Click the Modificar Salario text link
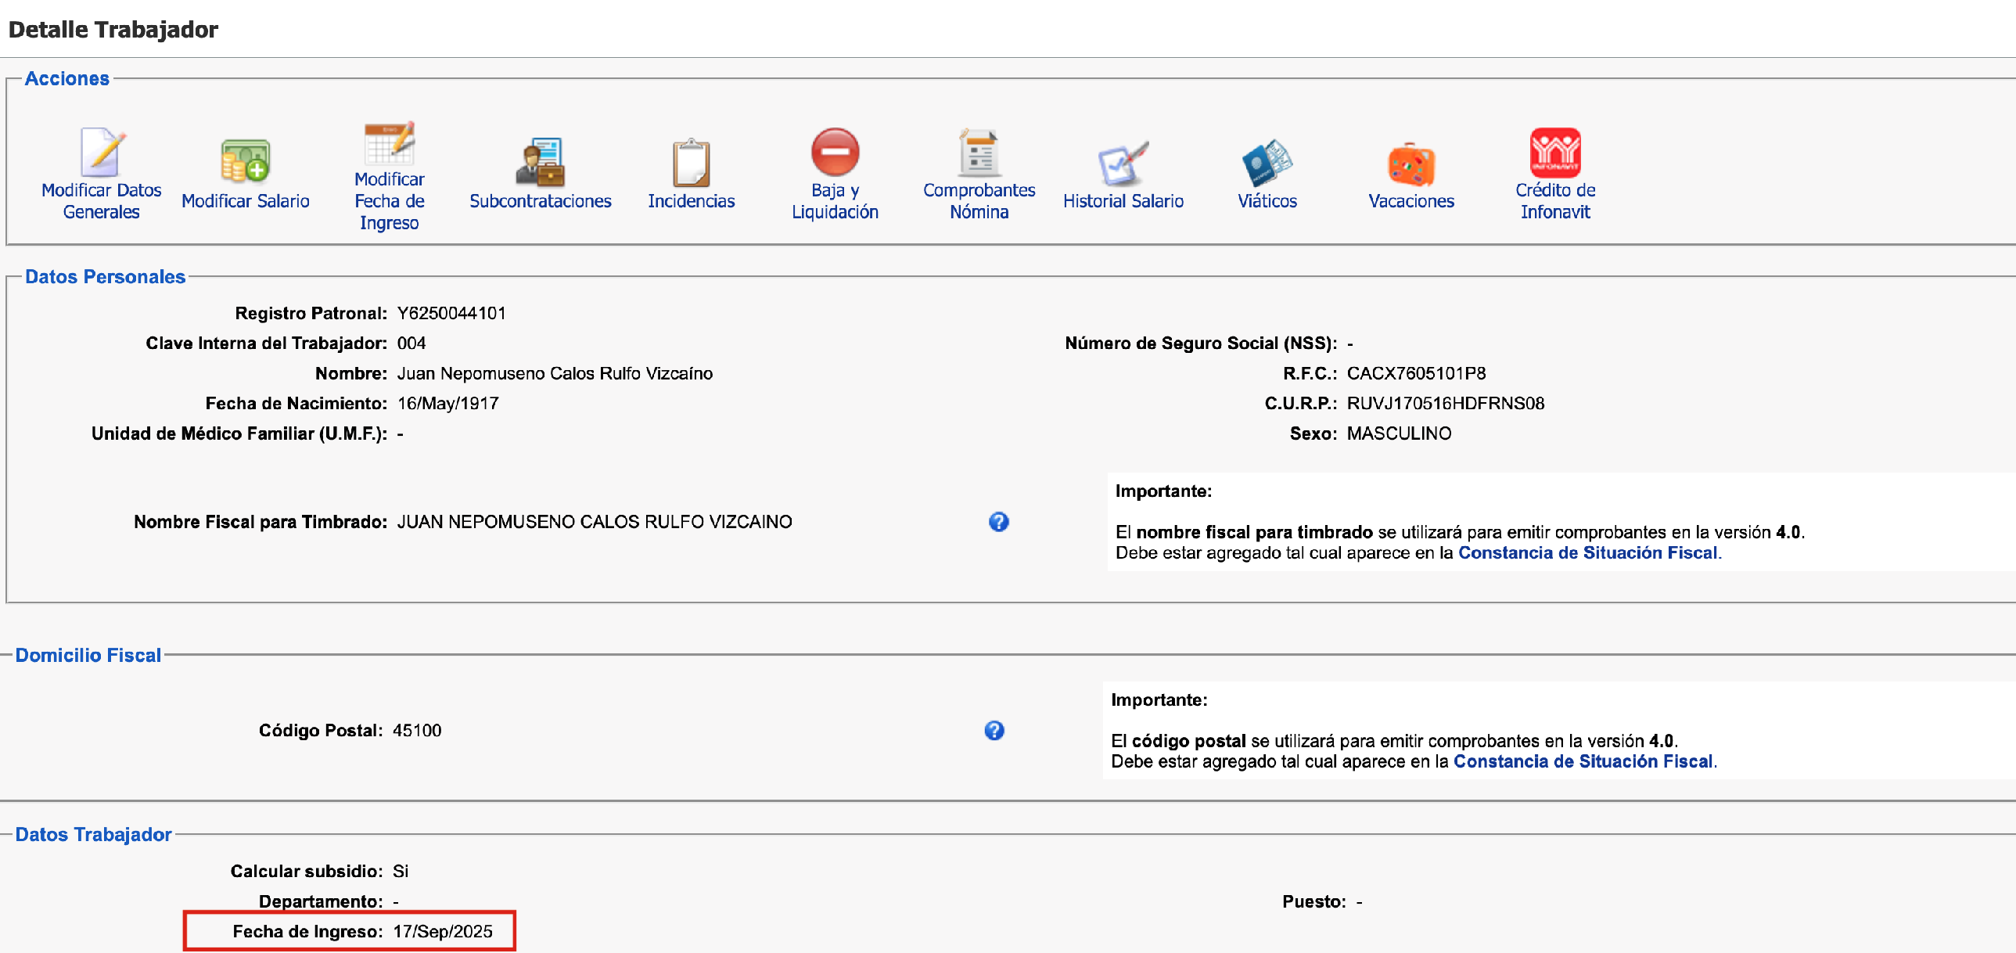The width and height of the screenshot is (2016, 953). (x=245, y=201)
